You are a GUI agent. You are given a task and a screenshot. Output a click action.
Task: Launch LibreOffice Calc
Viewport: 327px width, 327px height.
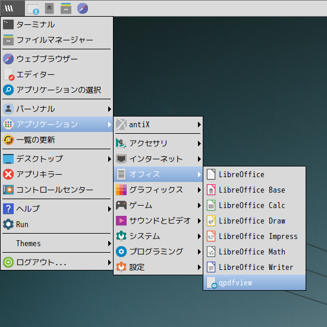point(254,206)
